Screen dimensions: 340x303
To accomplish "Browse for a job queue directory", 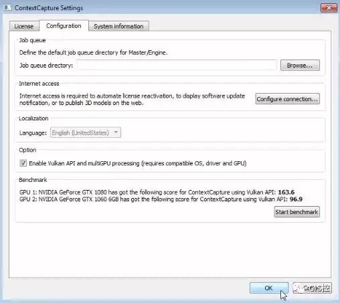I will pyautogui.click(x=300, y=66).
